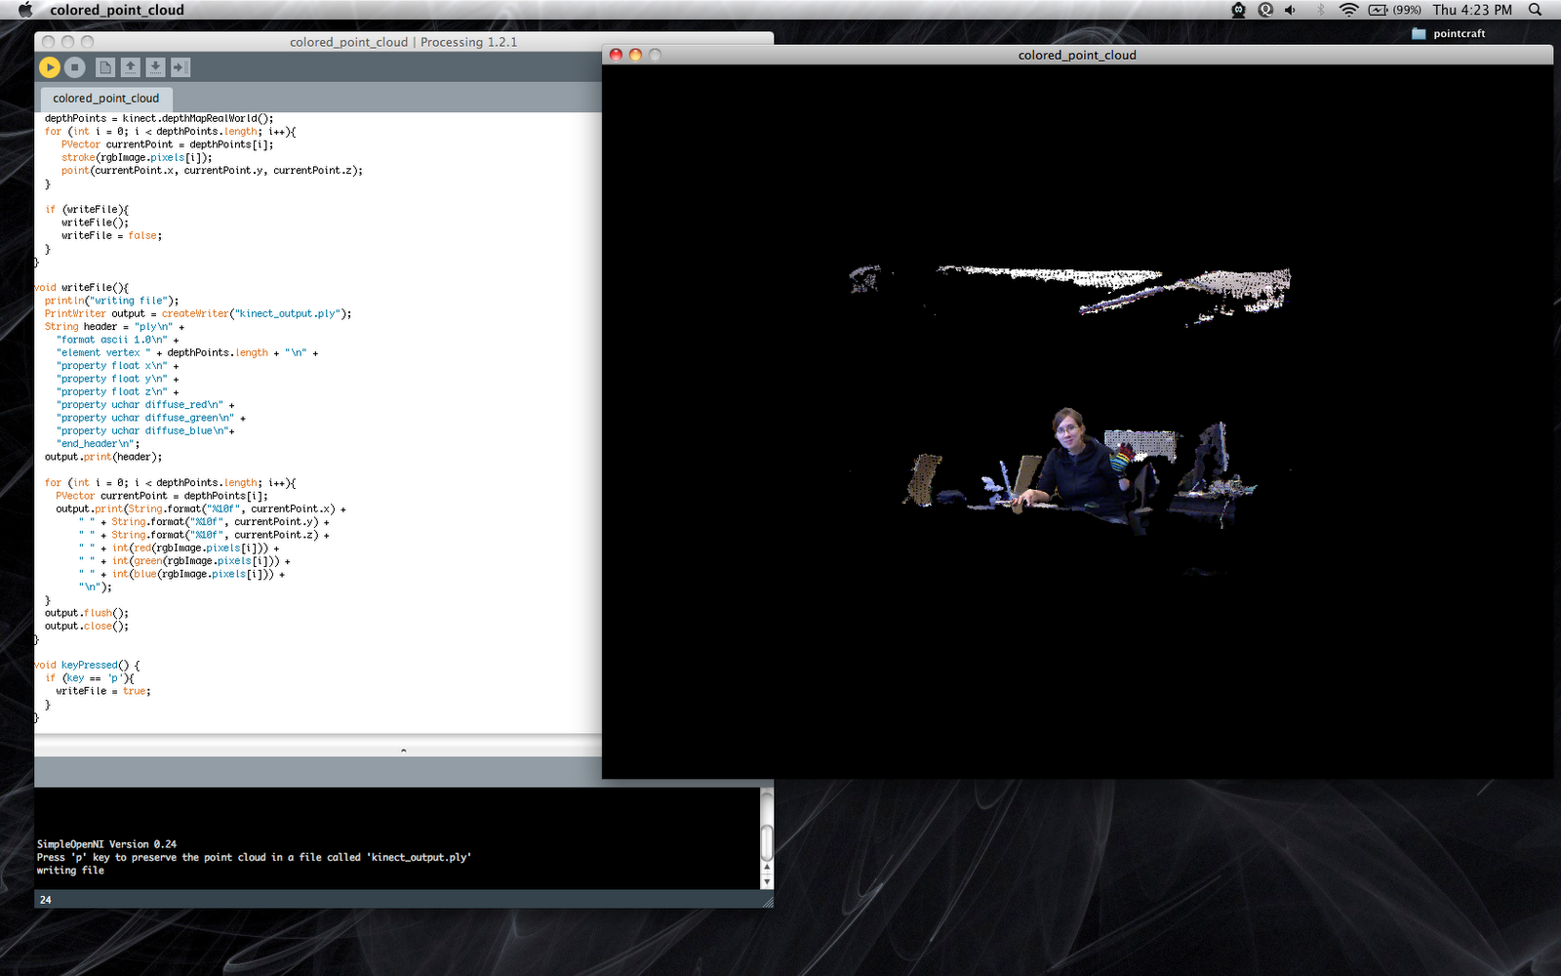Open the volume control in menu bar
The image size is (1561, 976).
[x=1290, y=10]
